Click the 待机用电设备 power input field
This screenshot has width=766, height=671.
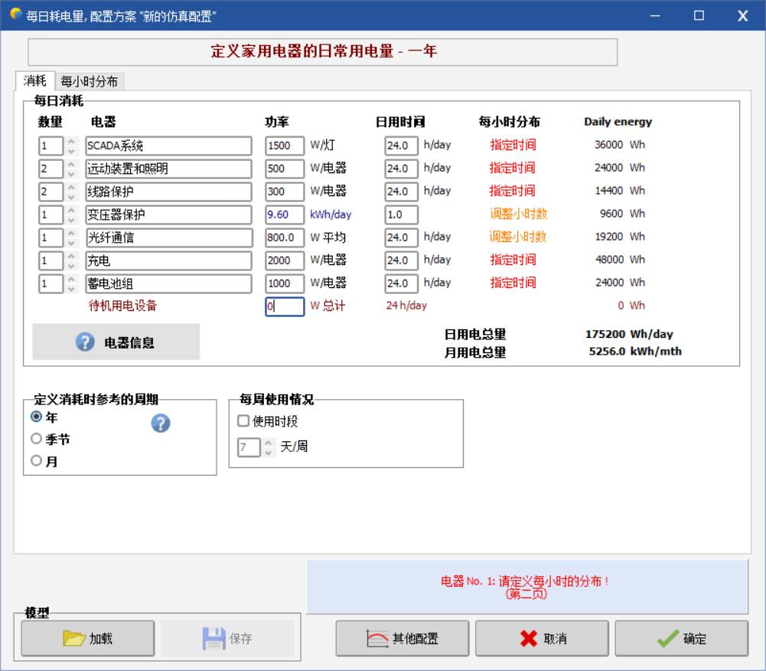click(x=285, y=306)
